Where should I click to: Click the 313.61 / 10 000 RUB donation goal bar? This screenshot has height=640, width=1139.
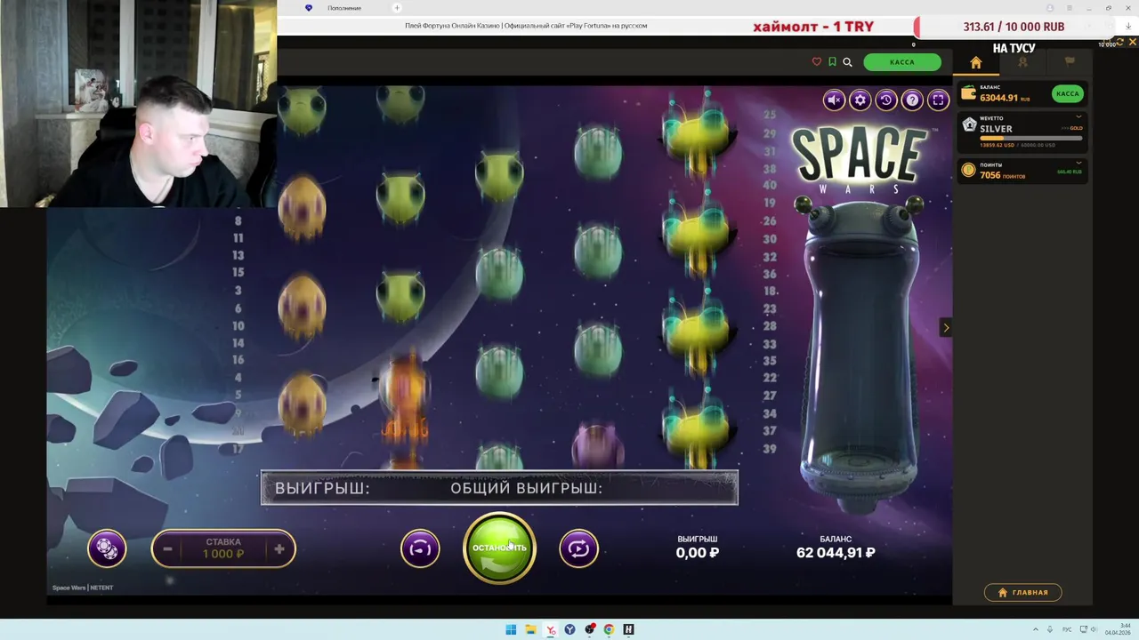tap(1014, 27)
